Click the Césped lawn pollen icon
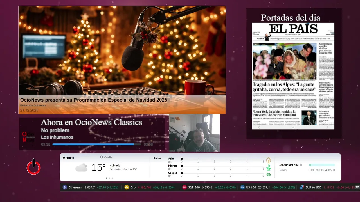 [269, 175]
